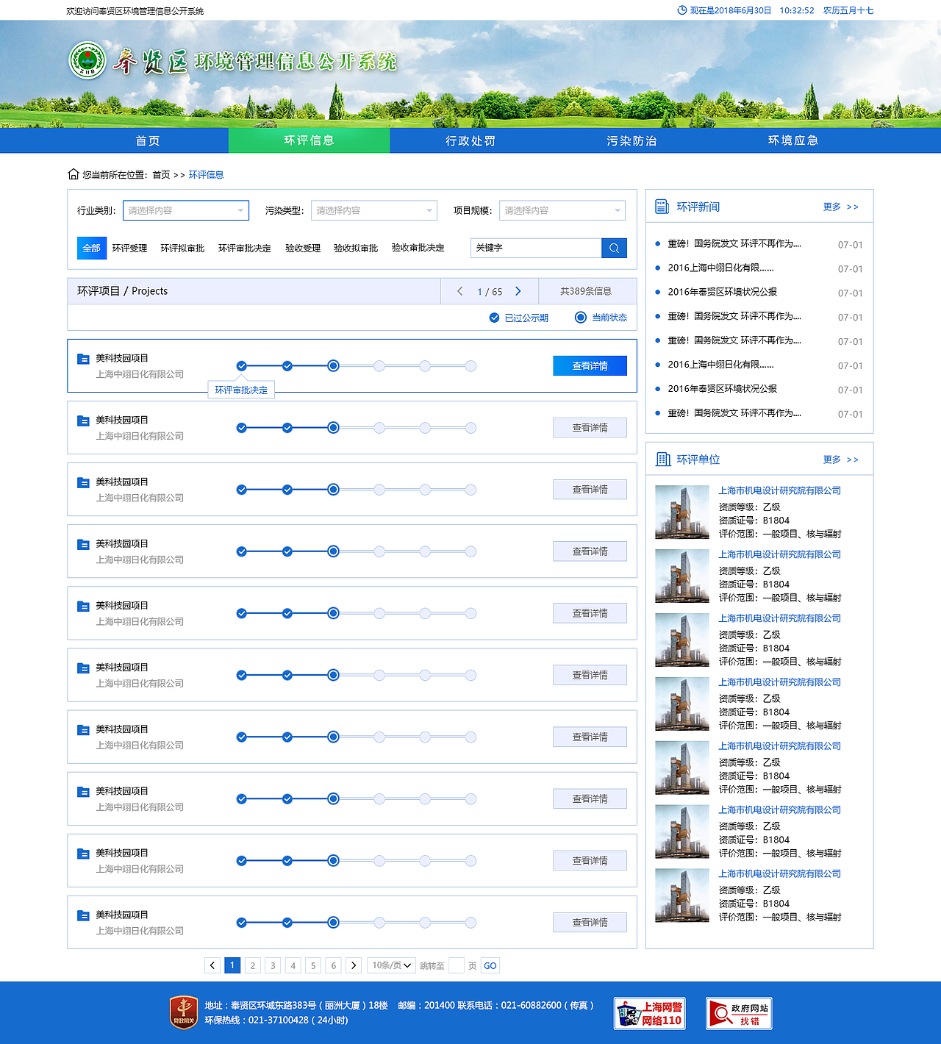Go to the previous projects page arrow

[460, 291]
